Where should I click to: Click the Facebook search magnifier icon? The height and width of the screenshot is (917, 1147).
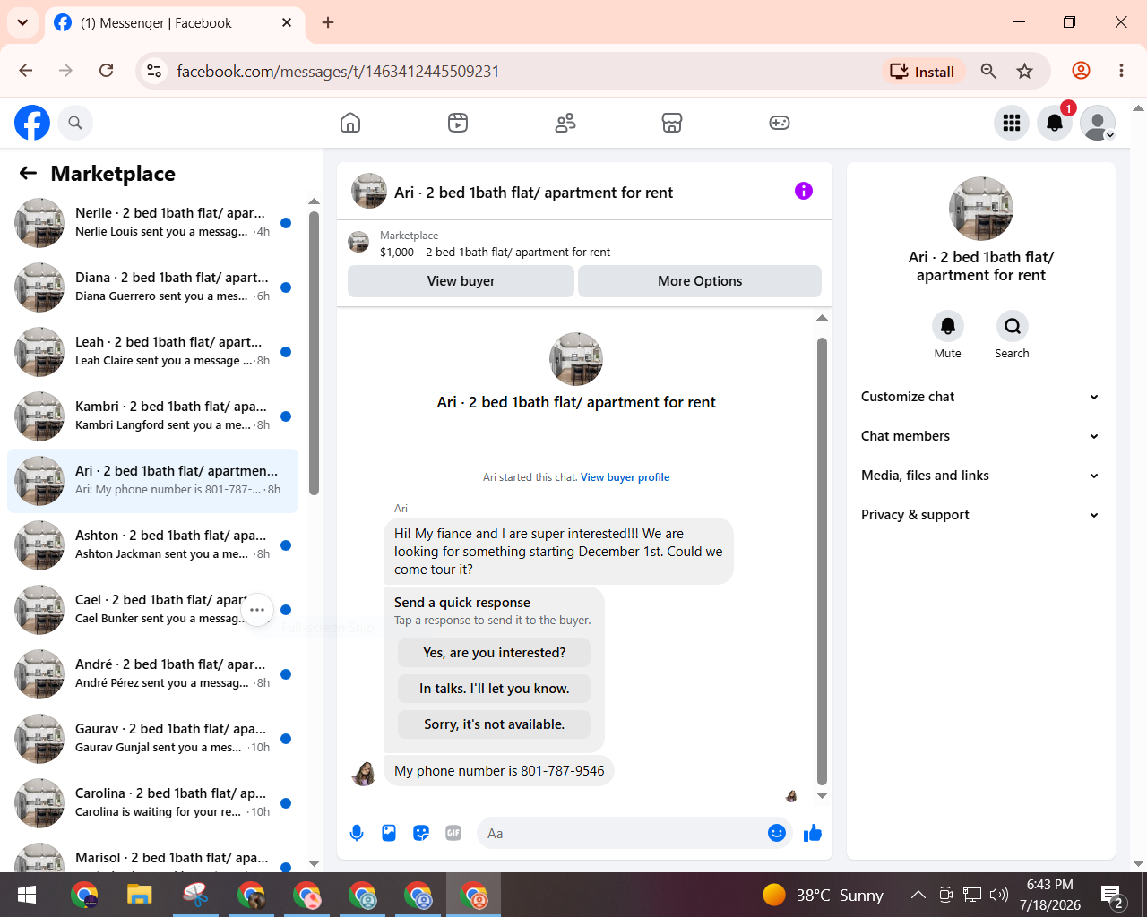pyautogui.click(x=75, y=123)
